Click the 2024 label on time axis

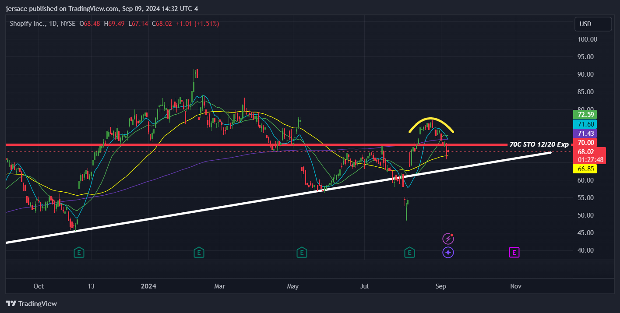pos(148,286)
